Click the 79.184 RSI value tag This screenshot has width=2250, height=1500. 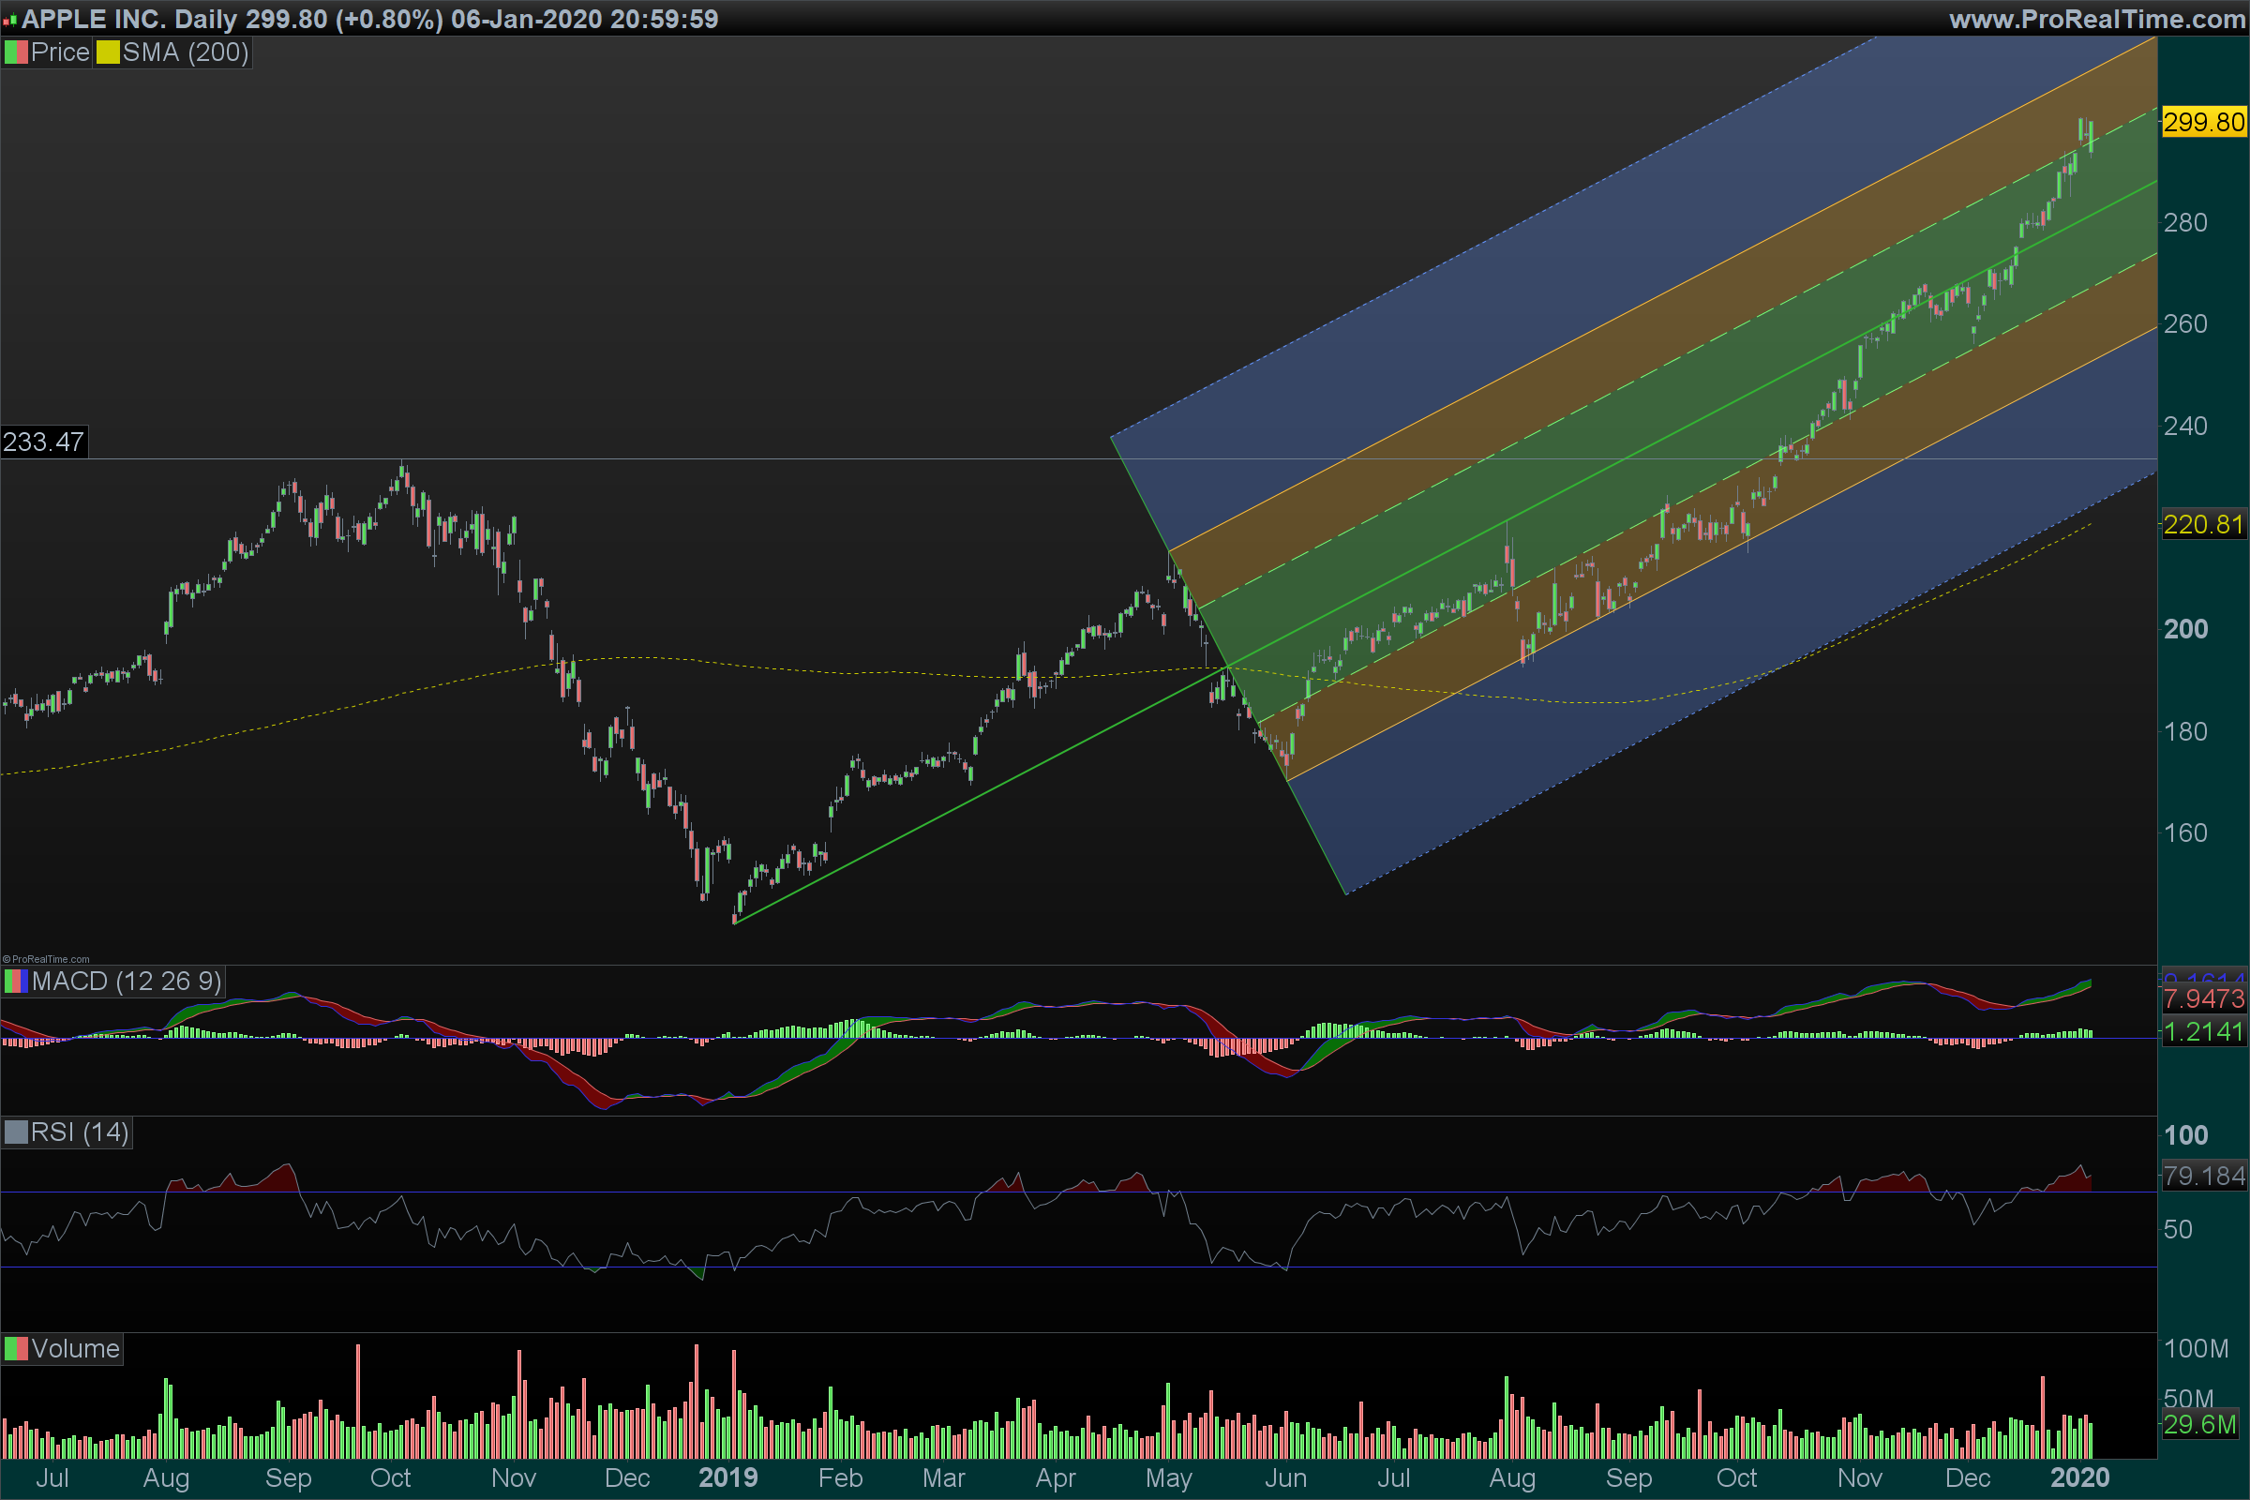(2203, 1176)
